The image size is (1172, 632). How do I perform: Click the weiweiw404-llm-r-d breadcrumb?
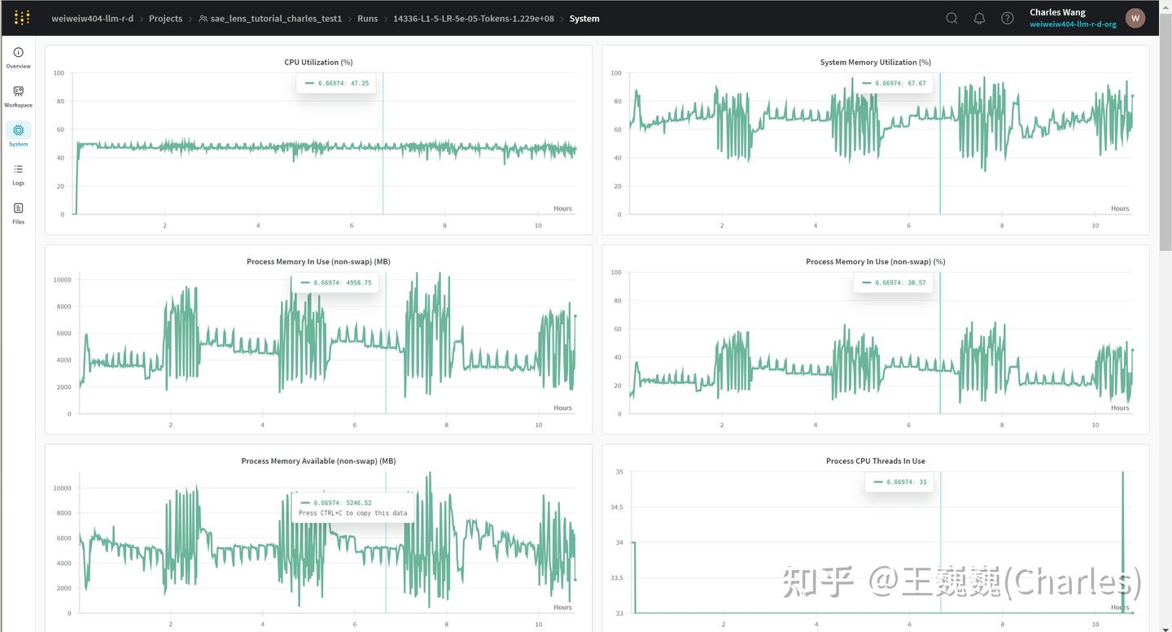92,18
